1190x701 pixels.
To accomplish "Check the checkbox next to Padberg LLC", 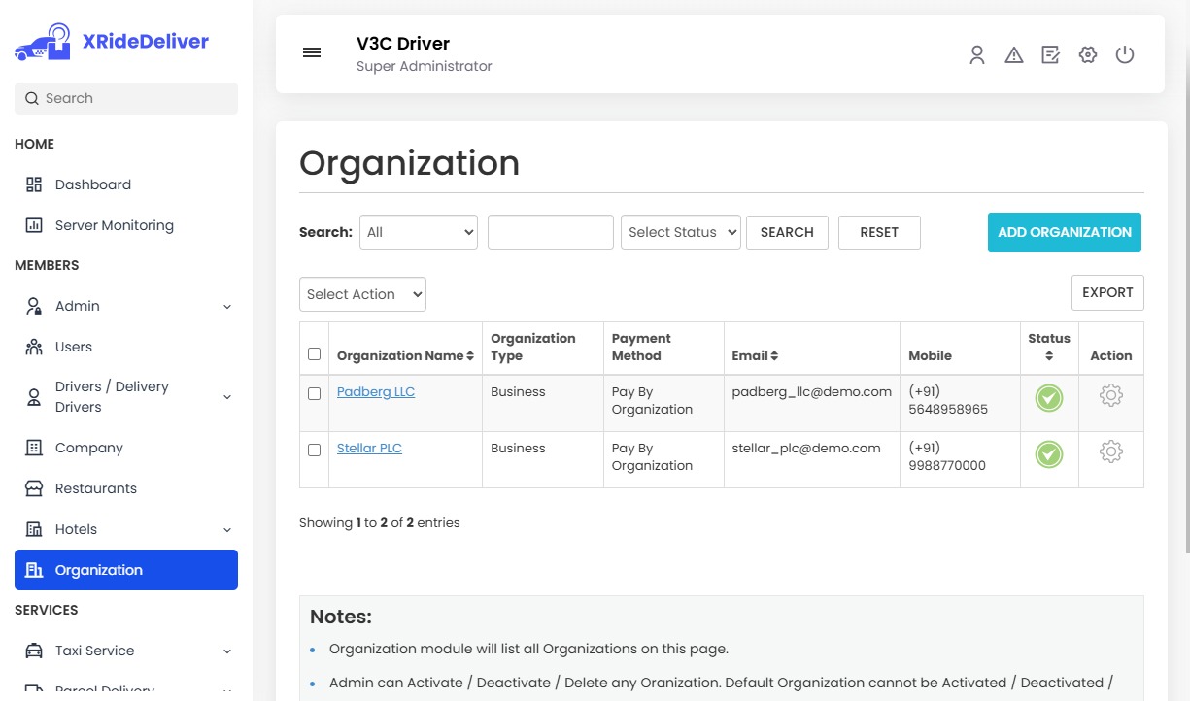I will (x=314, y=394).
